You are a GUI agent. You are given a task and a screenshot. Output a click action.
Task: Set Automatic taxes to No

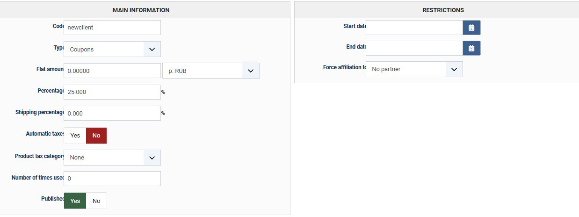point(96,136)
